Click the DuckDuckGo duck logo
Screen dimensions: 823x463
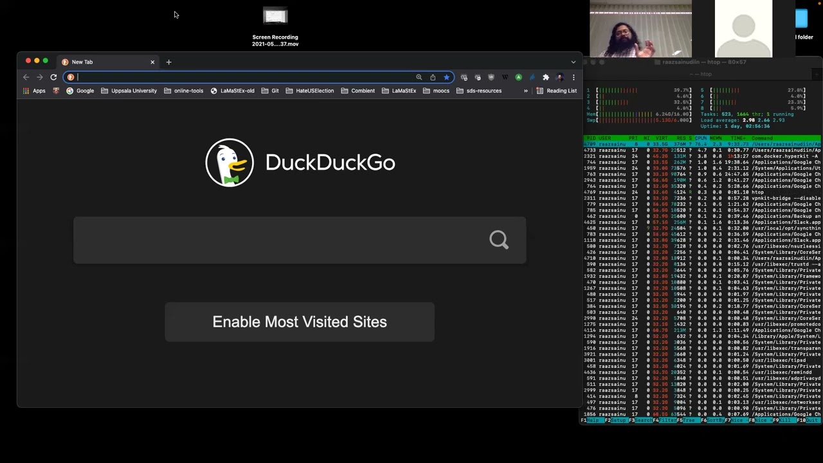coord(230,163)
